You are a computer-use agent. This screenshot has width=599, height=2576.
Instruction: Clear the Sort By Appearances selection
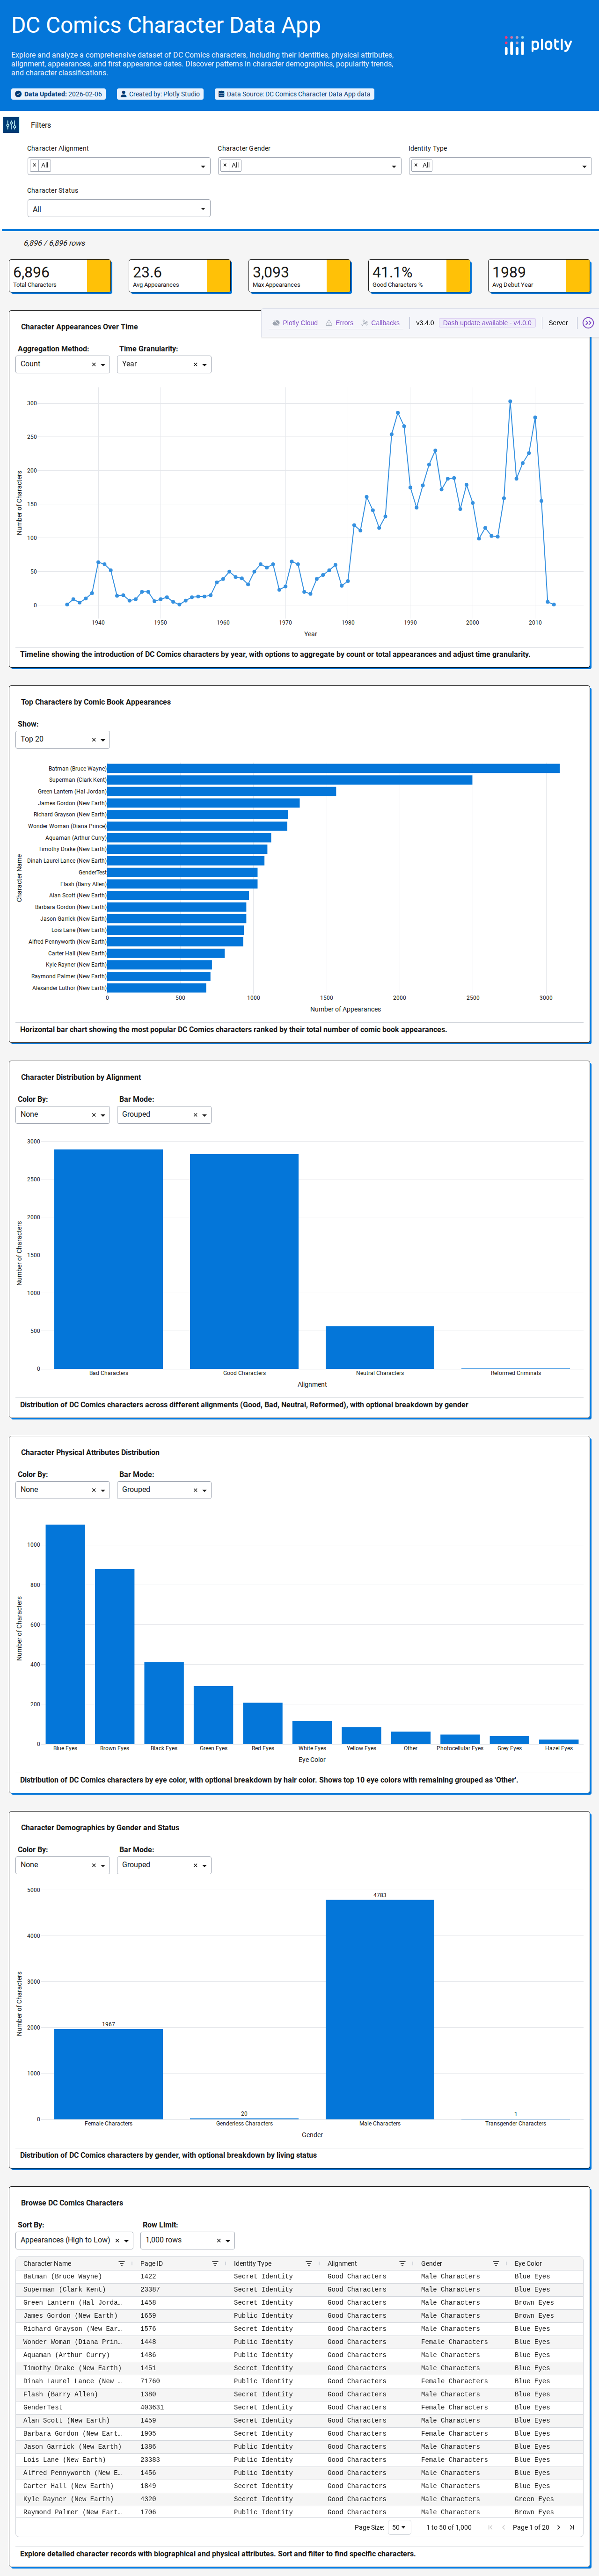(117, 2241)
